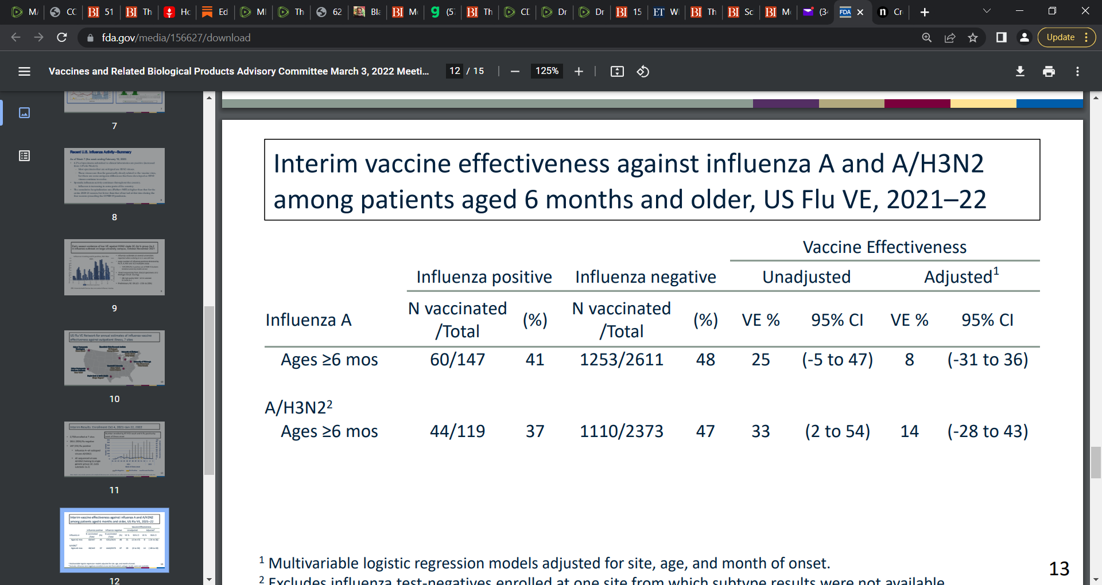Toggle the PDF sidebar hamburger menu

click(24, 71)
